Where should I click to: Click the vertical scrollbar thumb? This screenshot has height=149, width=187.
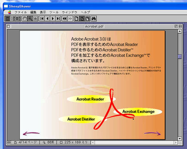click(x=180, y=56)
